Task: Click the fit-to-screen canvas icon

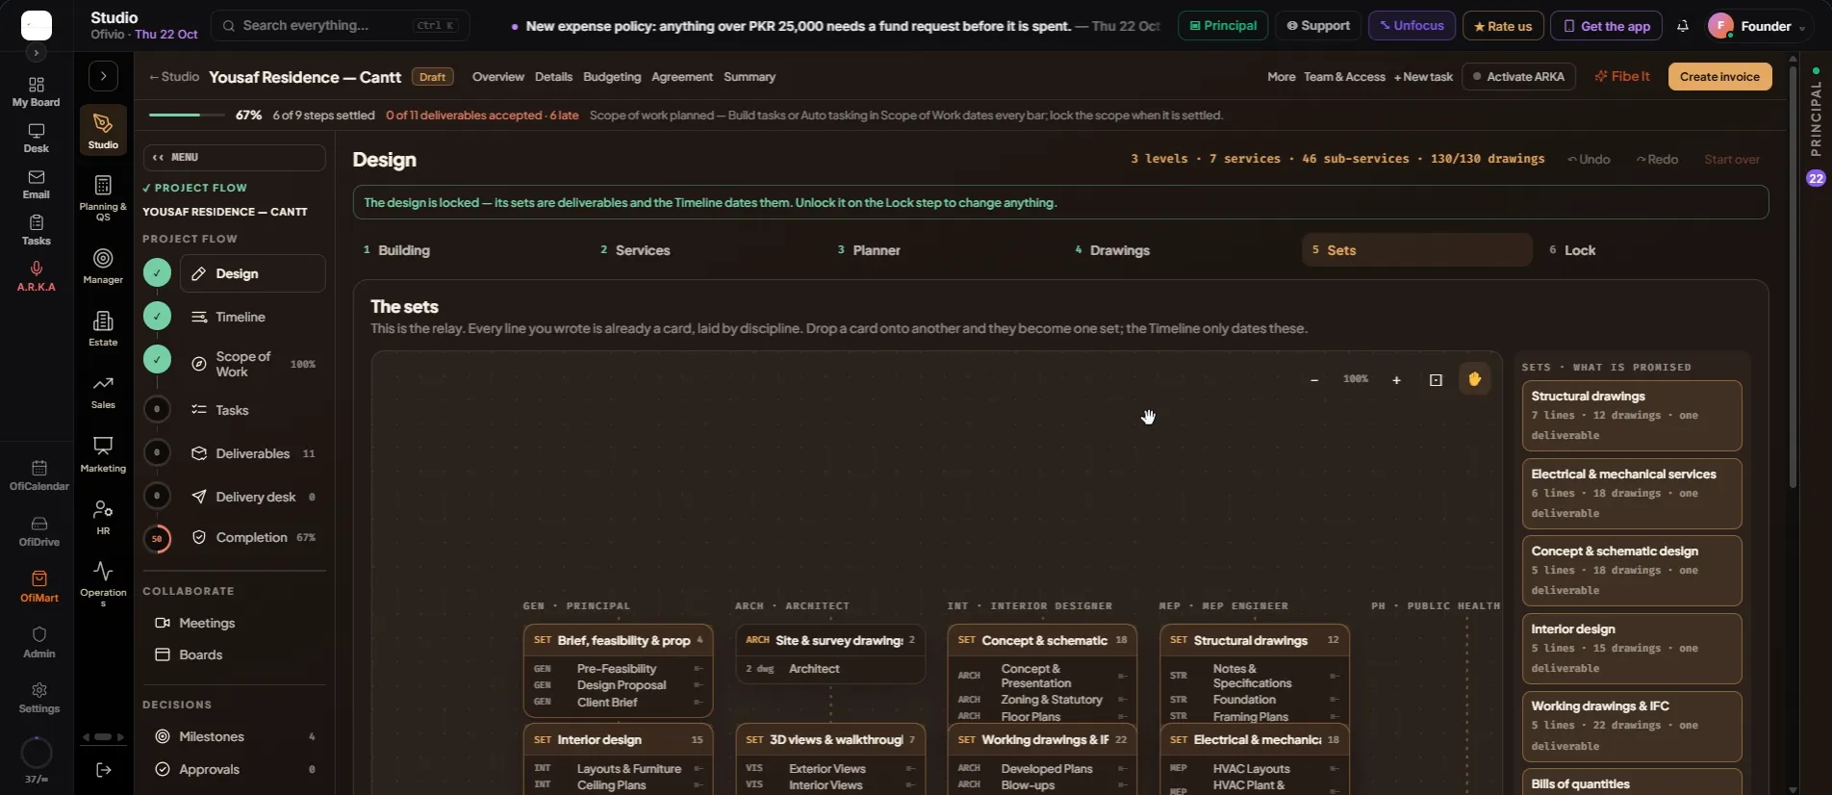Action: coord(1436,380)
